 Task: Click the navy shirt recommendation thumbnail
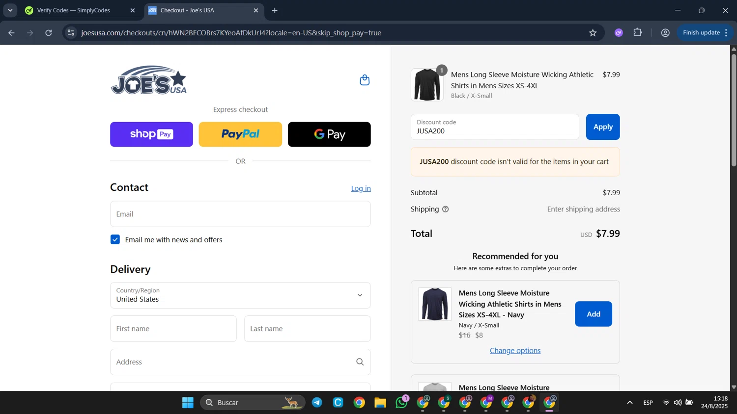(435, 304)
